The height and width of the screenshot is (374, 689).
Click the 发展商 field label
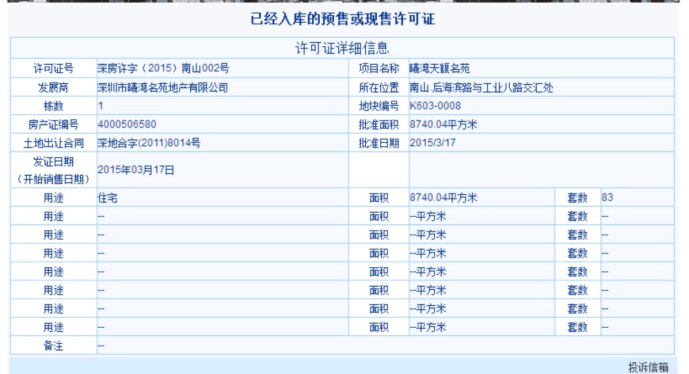coord(54,87)
